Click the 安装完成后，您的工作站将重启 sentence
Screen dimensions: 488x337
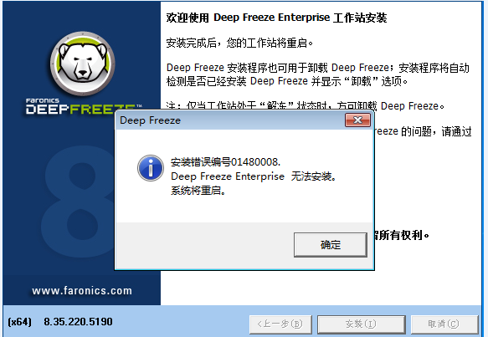click(x=239, y=43)
